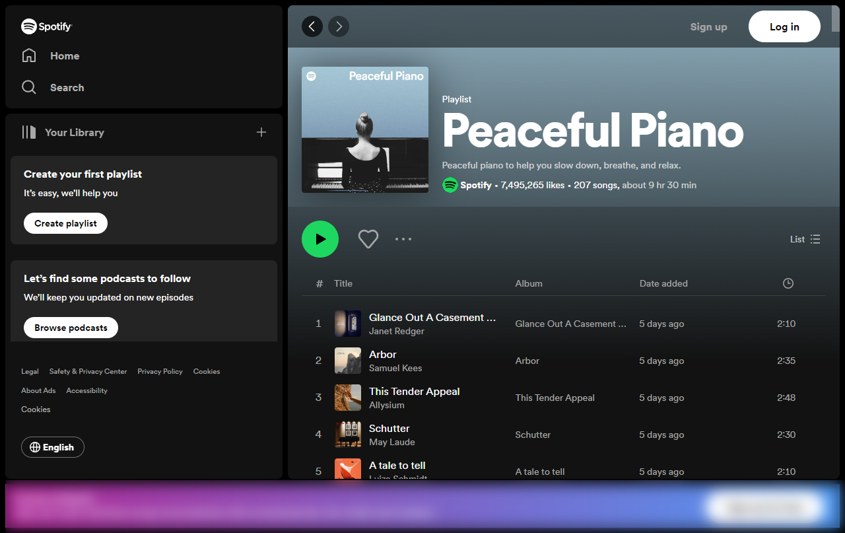Click the duration clock icon header
845x533 pixels.
pos(788,283)
